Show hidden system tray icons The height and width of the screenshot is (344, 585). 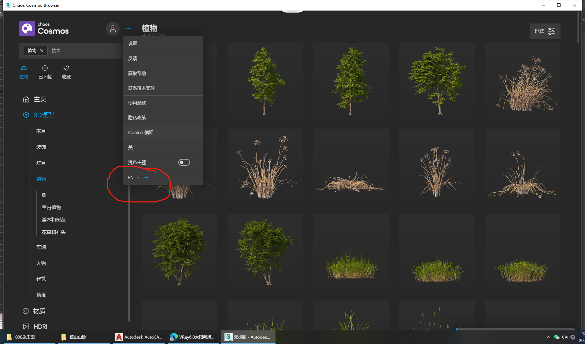(548, 337)
